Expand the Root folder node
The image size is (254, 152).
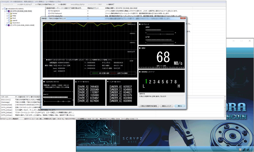coord(7,18)
